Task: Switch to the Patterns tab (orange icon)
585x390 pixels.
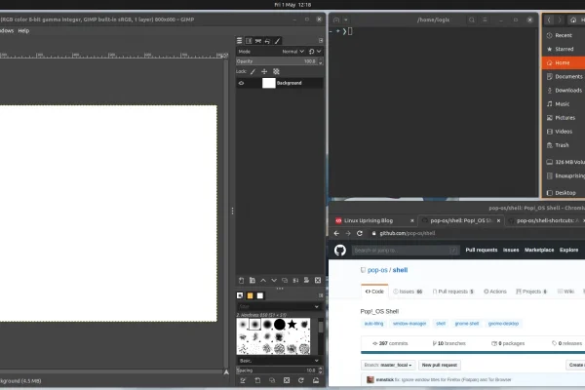Action: 250,295
